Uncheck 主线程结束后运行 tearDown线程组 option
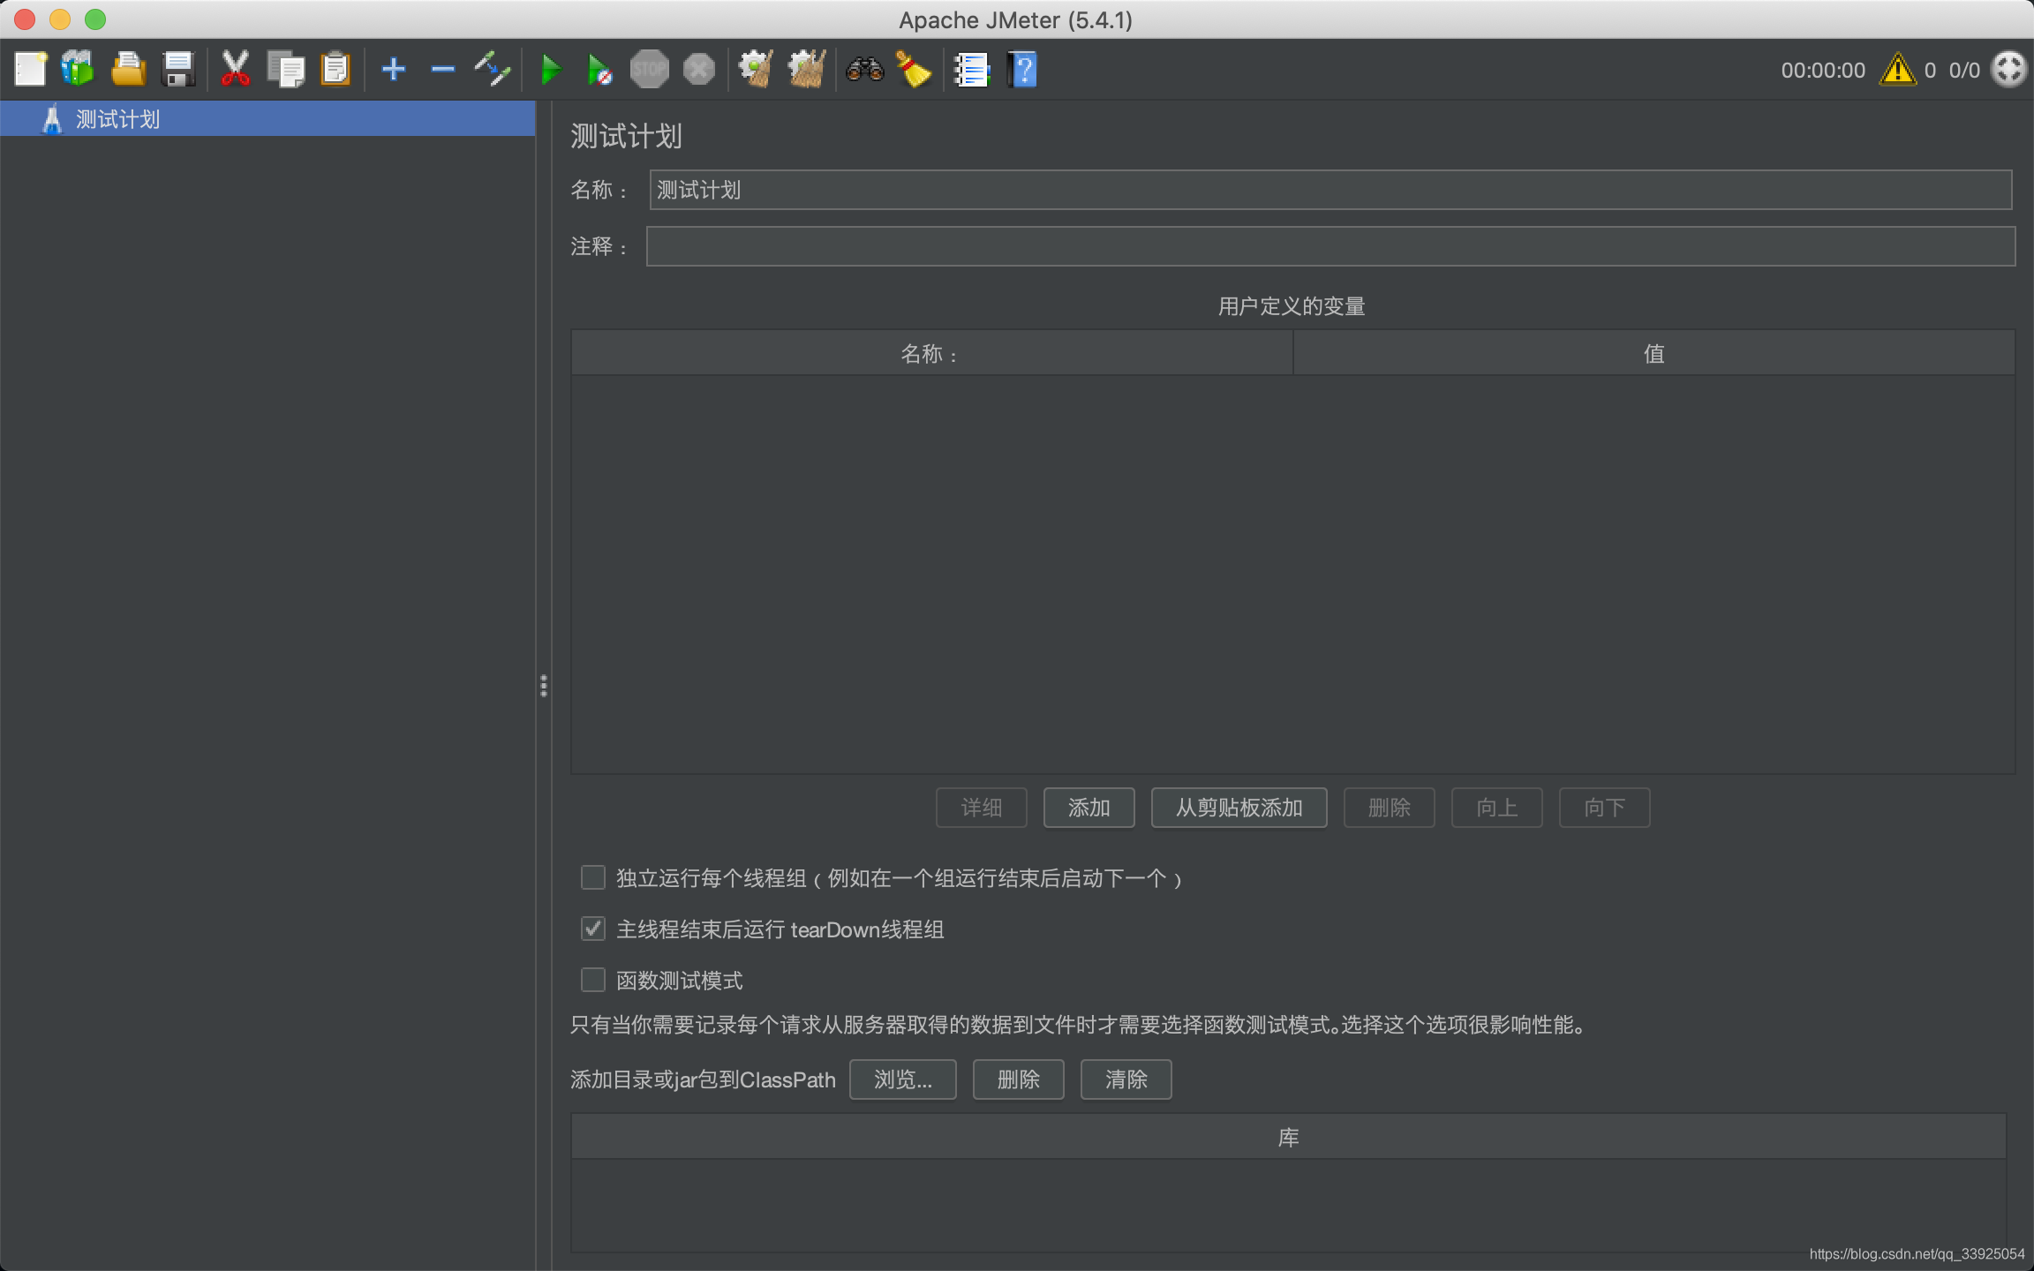2034x1271 pixels. pyautogui.click(x=593, y=929)
